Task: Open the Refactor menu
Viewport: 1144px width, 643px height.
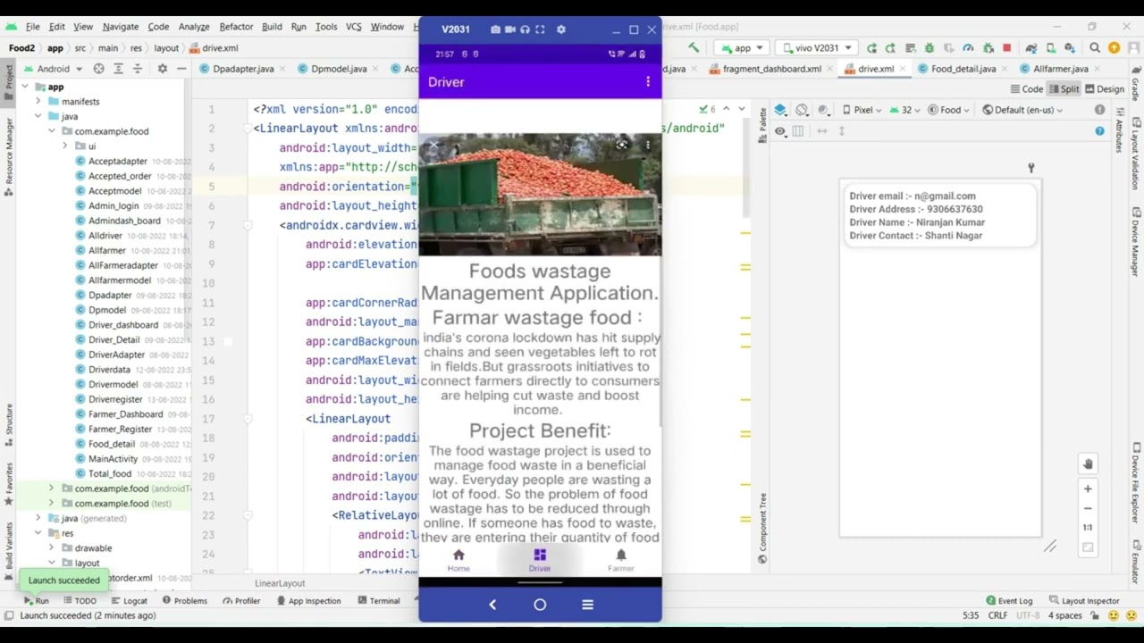Action: 236,27
